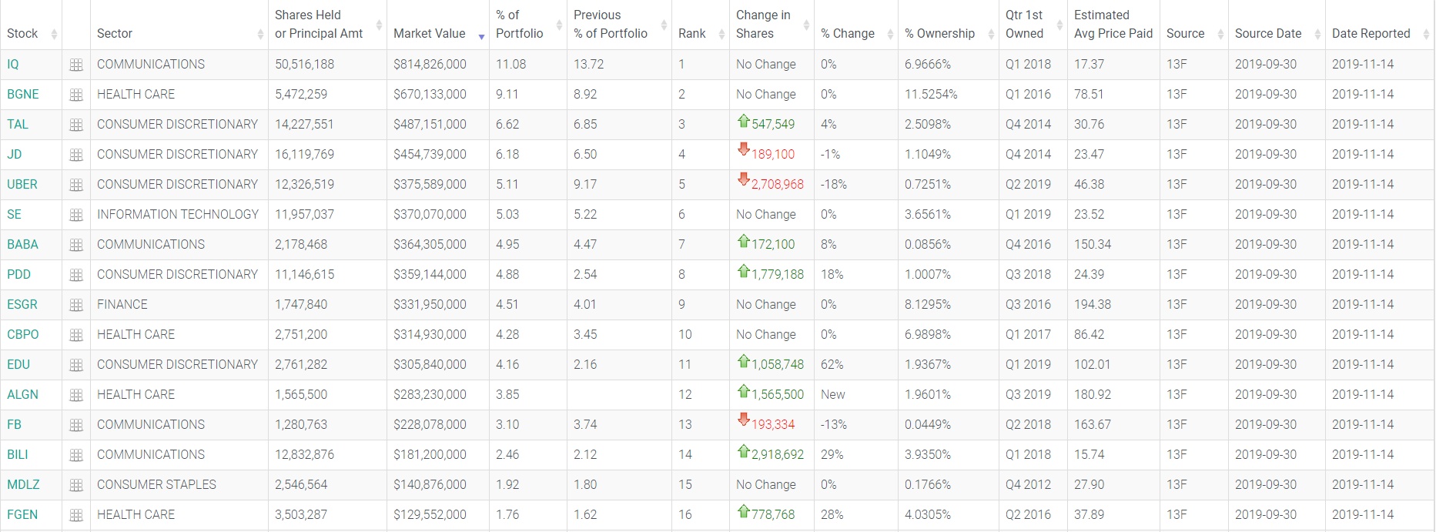
Task: Click the grid icon beside FGEN
Action: click(75, 516)
